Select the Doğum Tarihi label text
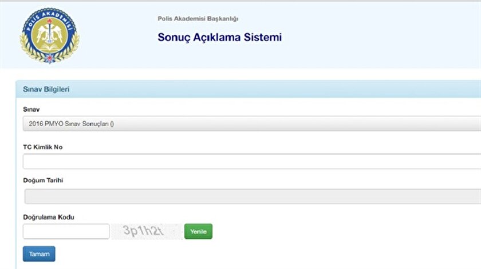This screenshot has height=269, width=481. pos(42,180)
